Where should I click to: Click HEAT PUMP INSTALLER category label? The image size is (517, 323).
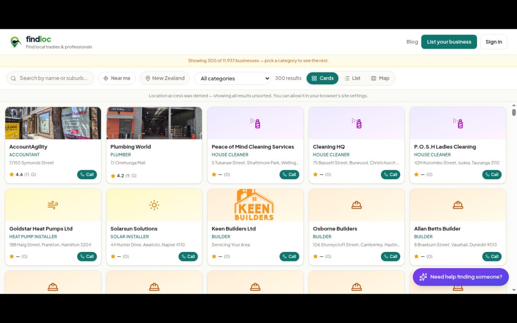[33, 237]
